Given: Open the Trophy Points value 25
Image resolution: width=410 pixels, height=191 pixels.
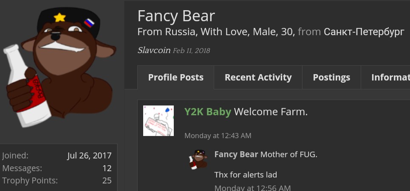Looking at the screenshot, I should point(107,180).
